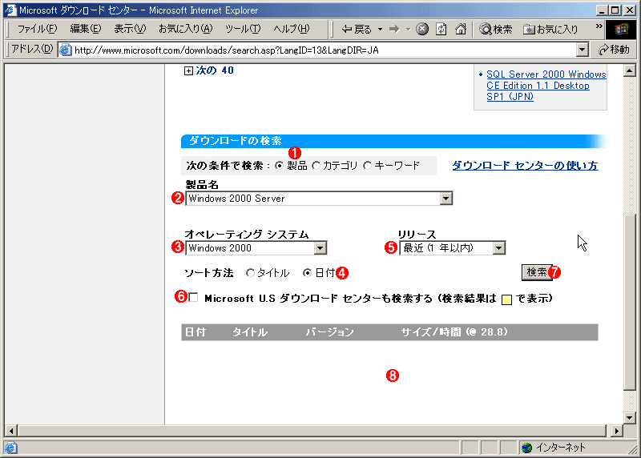Click the 次の 40 link text
The image size is (641, 458).
(x=215, y=70)
